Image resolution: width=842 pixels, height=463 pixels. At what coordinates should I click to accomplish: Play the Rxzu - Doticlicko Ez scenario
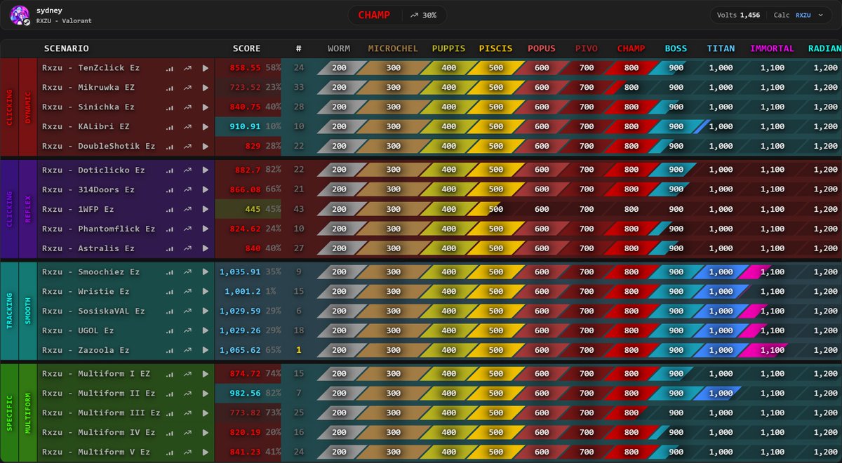pos(206,170)
